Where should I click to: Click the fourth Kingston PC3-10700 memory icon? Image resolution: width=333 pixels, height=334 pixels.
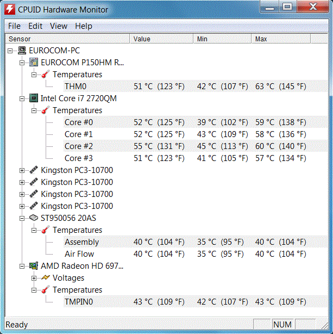(x=34, y=206)
